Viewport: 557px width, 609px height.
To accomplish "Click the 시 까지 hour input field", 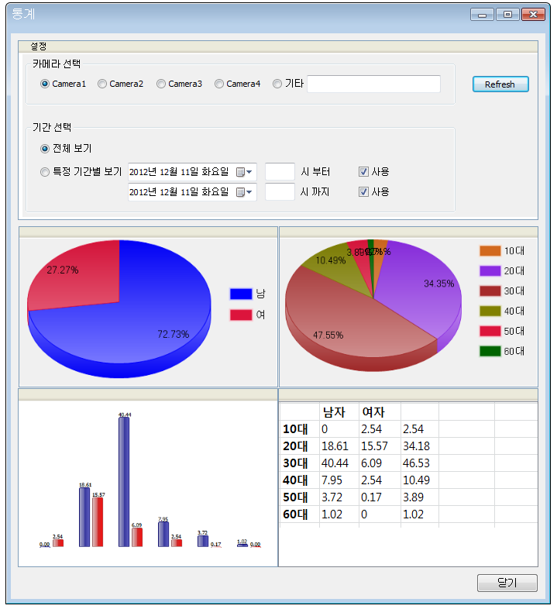I will pos(280,192).
